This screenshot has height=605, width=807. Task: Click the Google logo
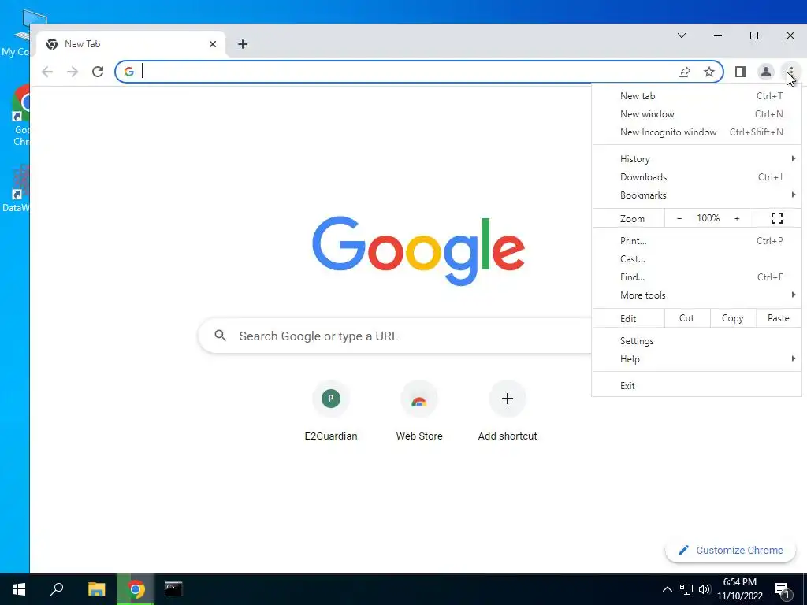click(418, 251)
